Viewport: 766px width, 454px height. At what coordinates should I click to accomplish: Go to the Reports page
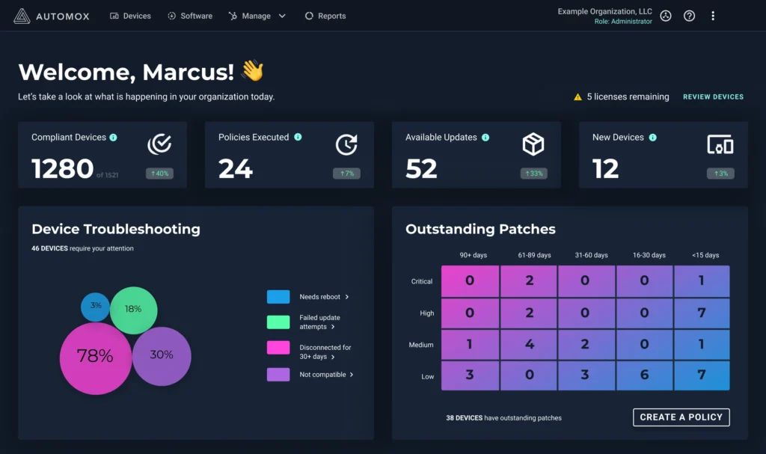(x=325, y=16)
